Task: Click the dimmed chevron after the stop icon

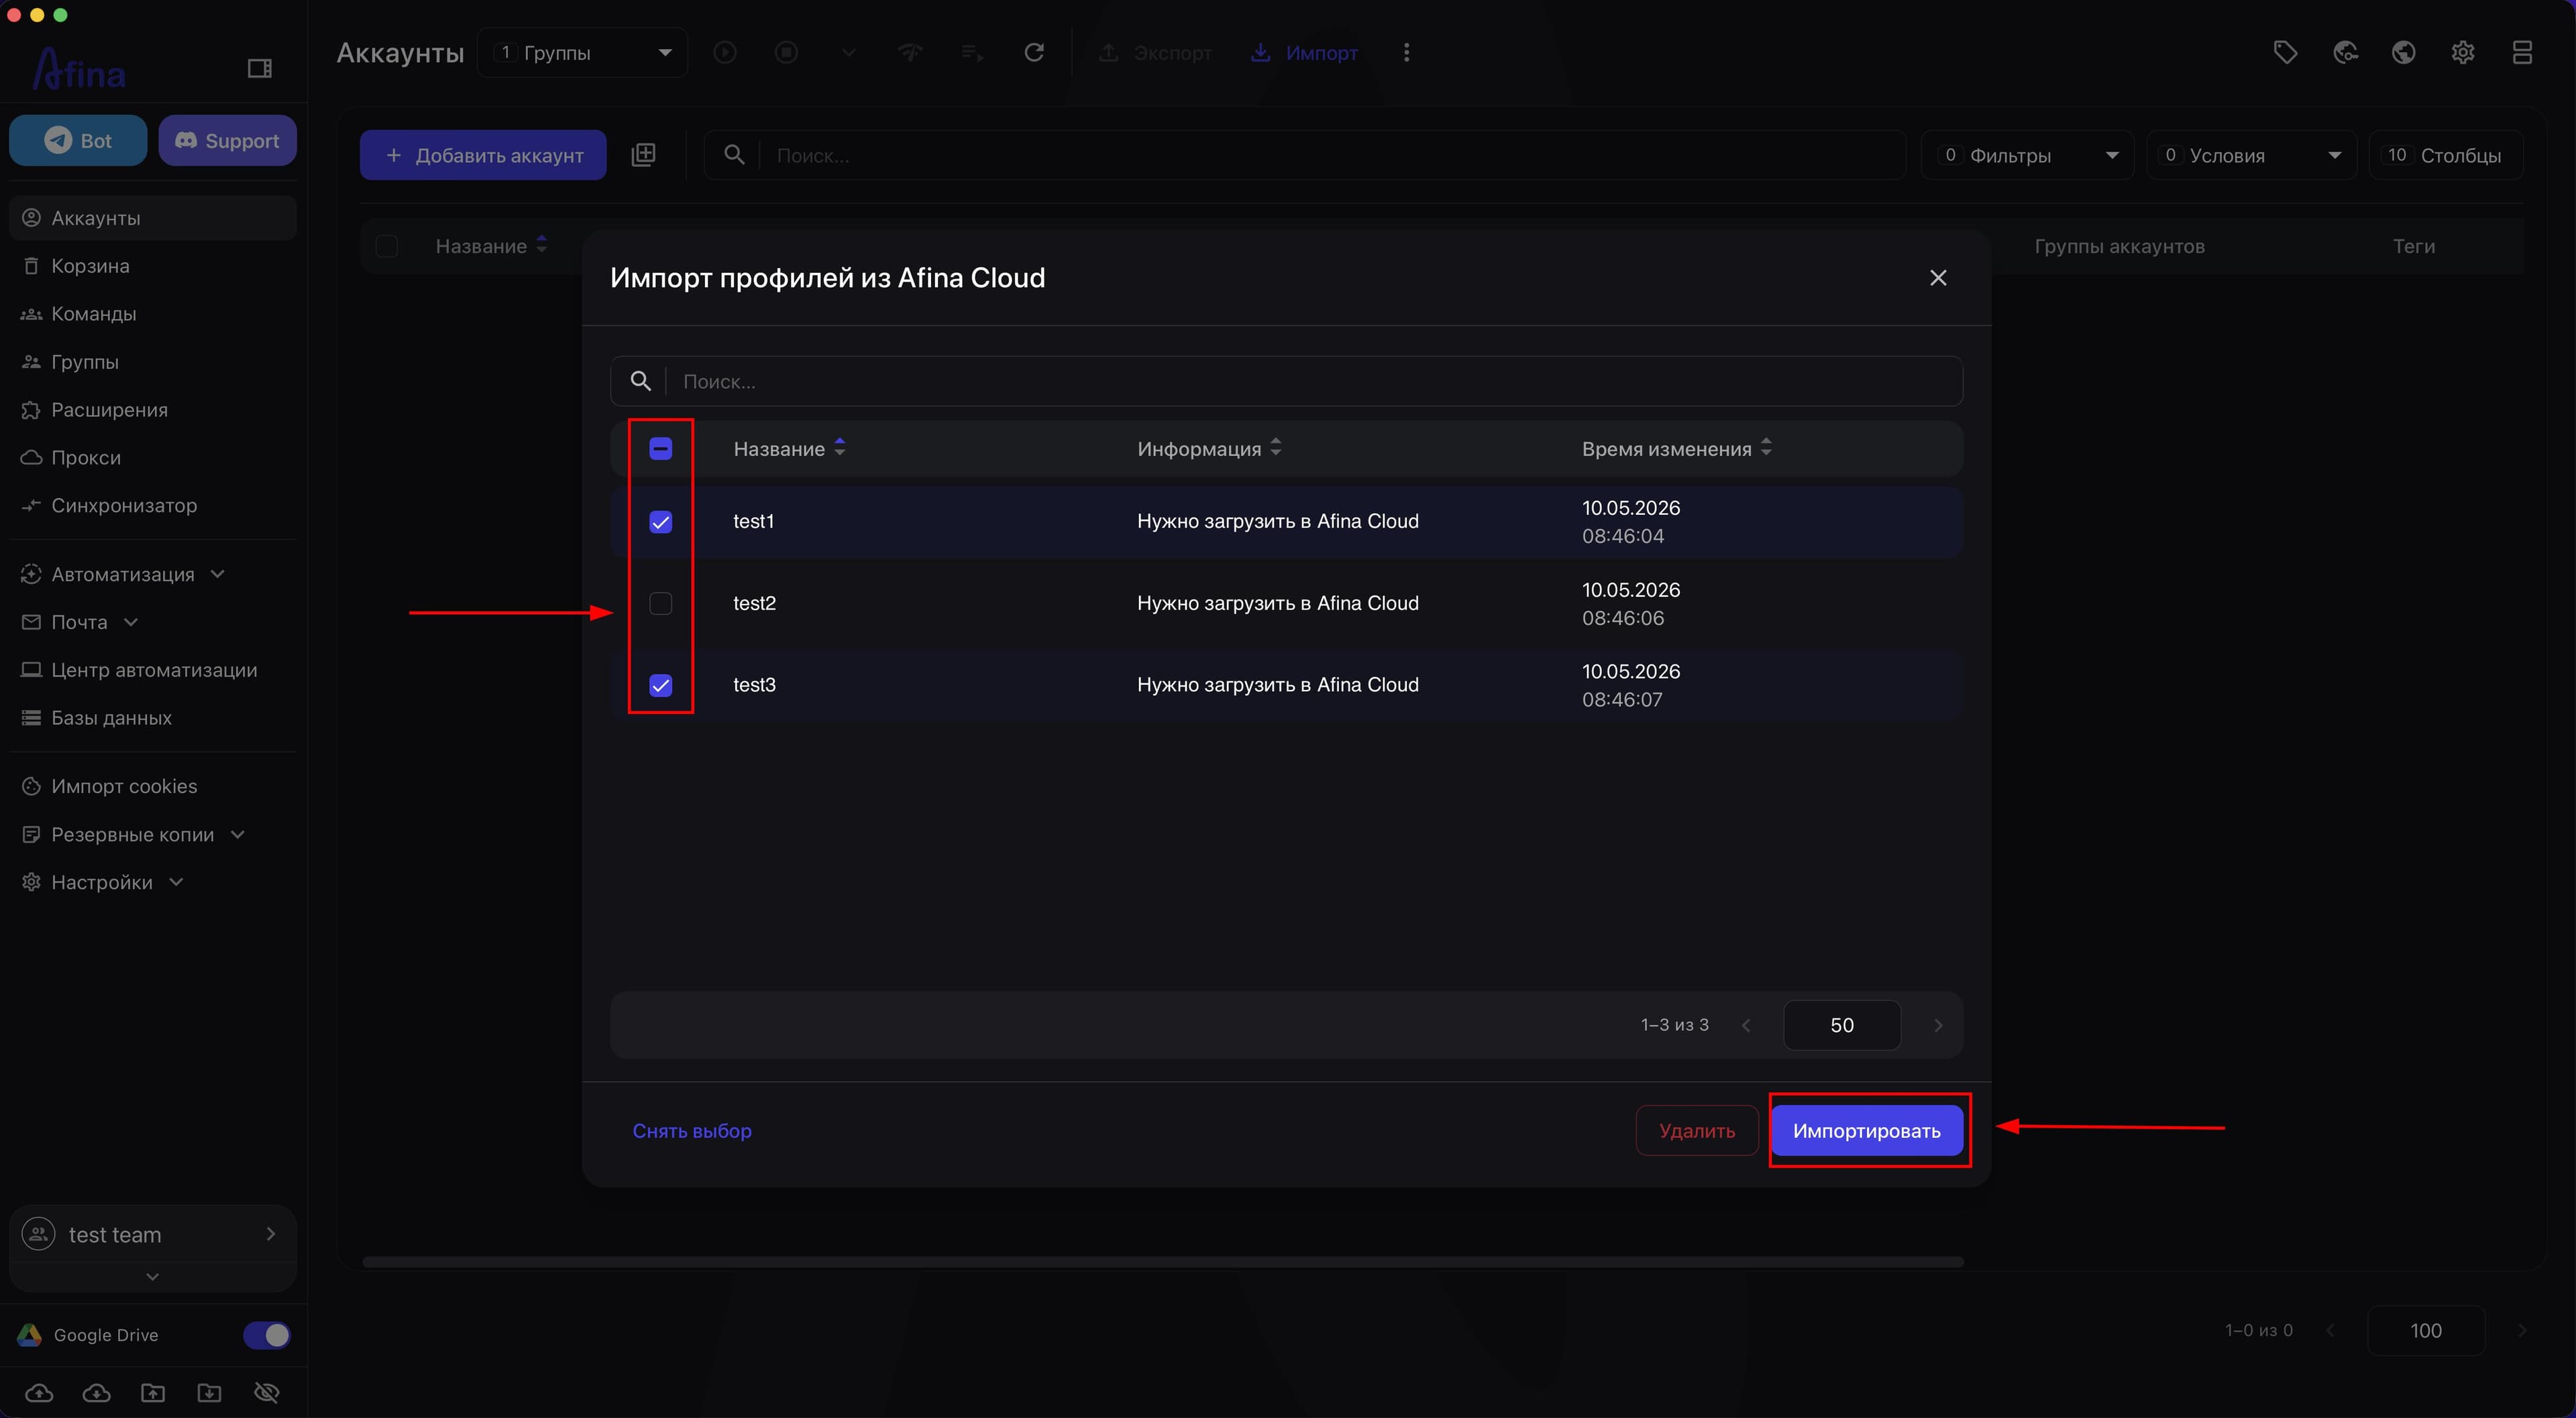Action: point(848,52)
